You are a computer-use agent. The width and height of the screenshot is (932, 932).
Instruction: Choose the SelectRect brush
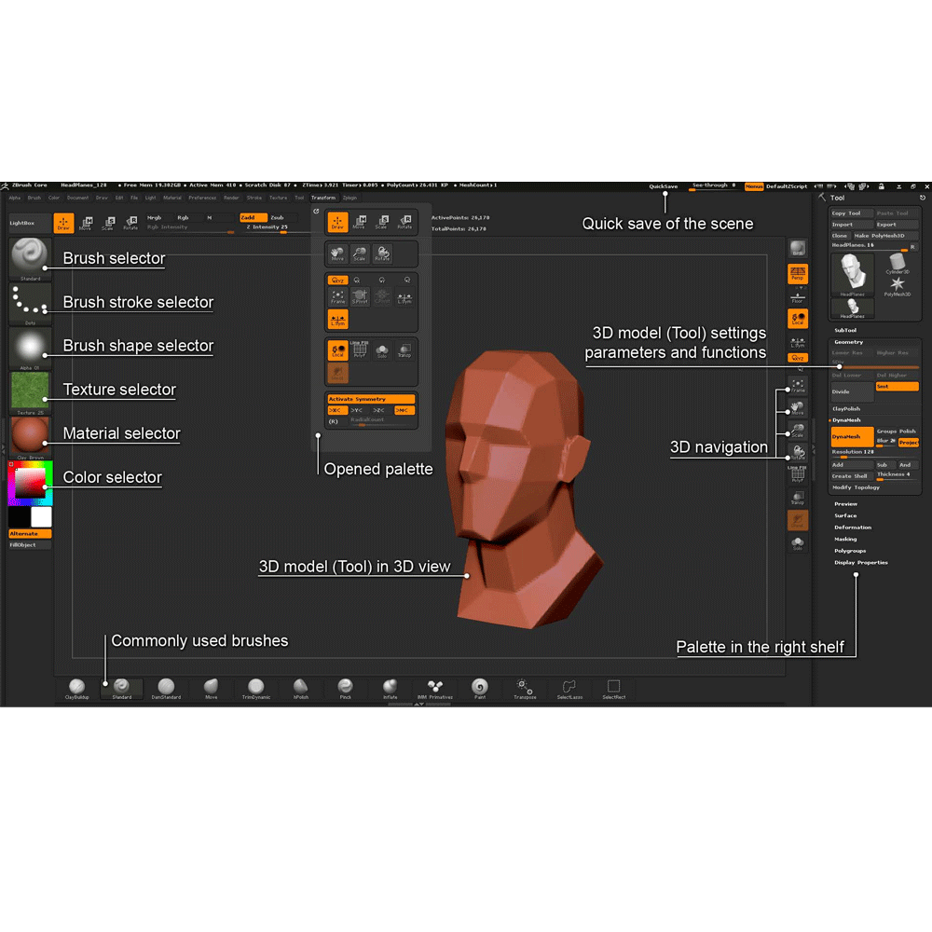click(614, 689)
